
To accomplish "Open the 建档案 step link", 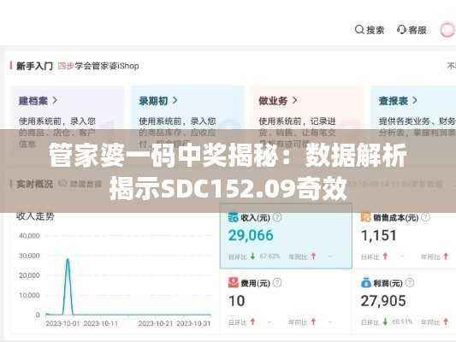I will (33, 101).
